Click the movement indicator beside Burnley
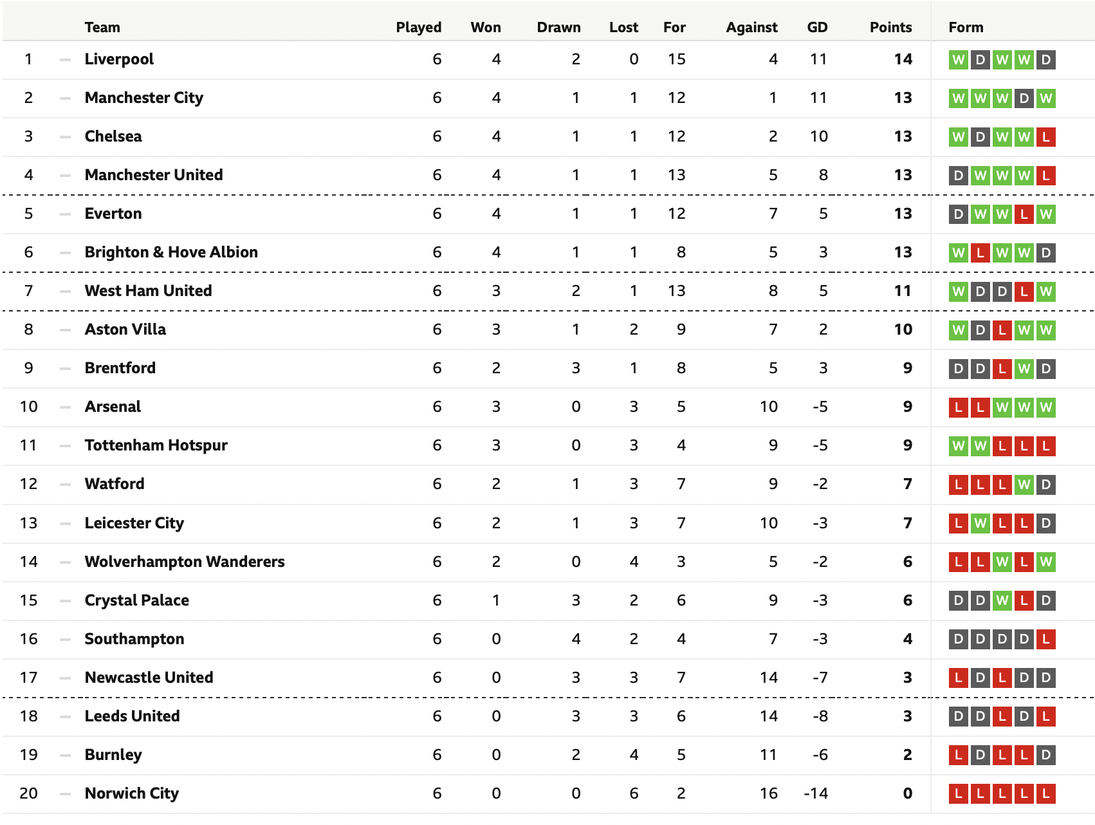This screenshot has width=1095, height=825. [x=65, y=755]
